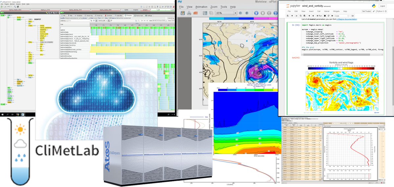Open the Jupyter Kernel menu
The image size is (394, 187).
point(327,11)
